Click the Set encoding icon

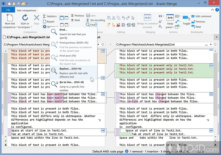click(x=88, y=20)
